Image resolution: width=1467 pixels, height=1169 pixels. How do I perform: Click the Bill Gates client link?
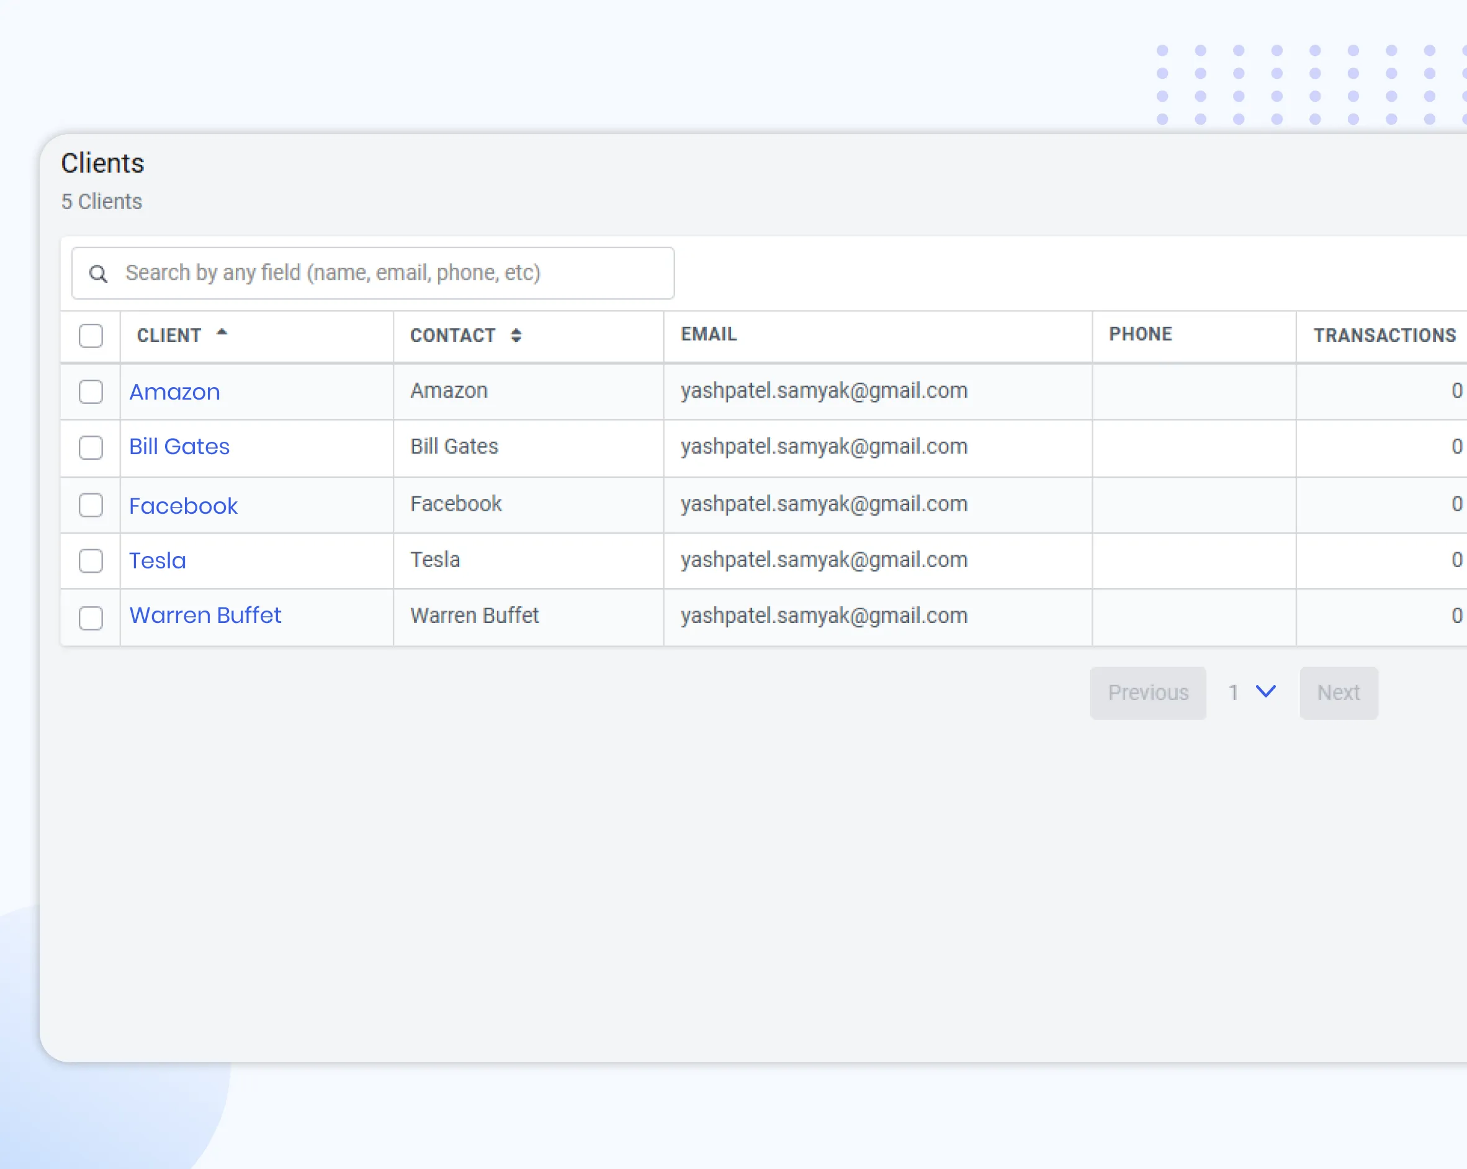coord(179,446)
